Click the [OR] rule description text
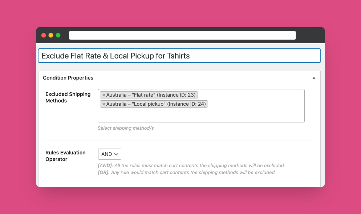The width and height of the screenshot is (361, 214). pyautogui.click(x=186, y=173)
